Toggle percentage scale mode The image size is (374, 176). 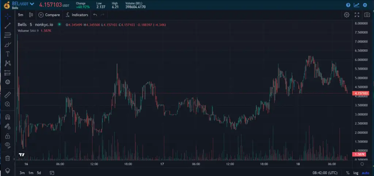click(x=348, y=173)
